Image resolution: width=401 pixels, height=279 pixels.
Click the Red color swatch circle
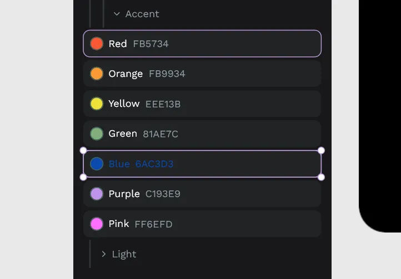(x=97, y=44)
